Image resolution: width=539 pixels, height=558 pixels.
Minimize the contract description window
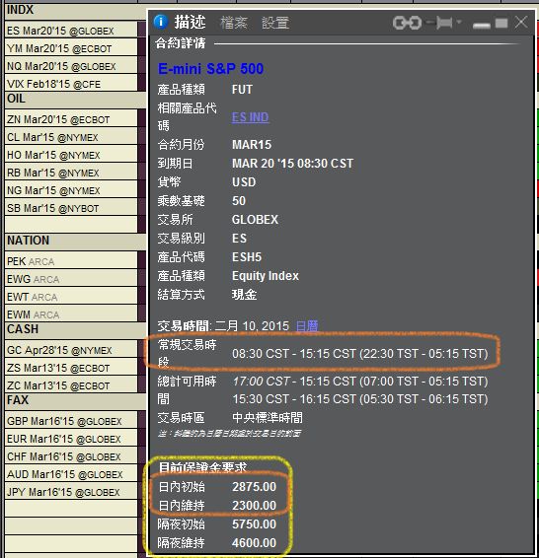click(482, 26)
